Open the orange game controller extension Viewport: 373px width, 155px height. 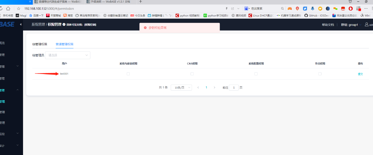coord(290,8)
